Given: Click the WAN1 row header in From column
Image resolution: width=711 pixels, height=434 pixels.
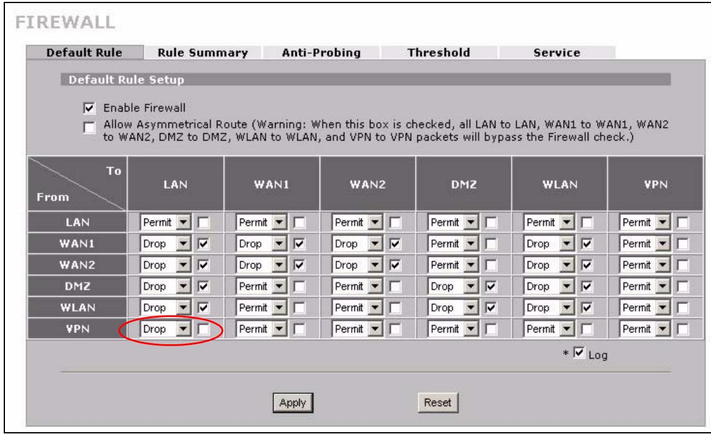Looking at the screenshot, I should (x=77, y=243).
